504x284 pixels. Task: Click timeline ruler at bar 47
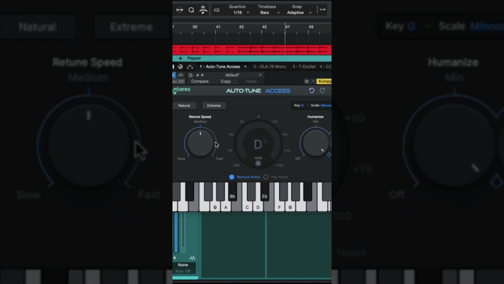[x=287, y=27]
